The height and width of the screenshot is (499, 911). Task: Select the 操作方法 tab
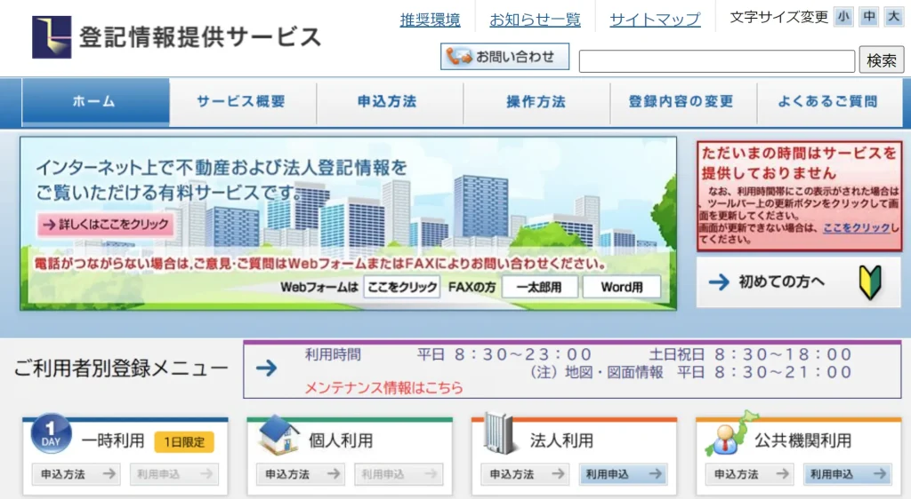(536, 102)
